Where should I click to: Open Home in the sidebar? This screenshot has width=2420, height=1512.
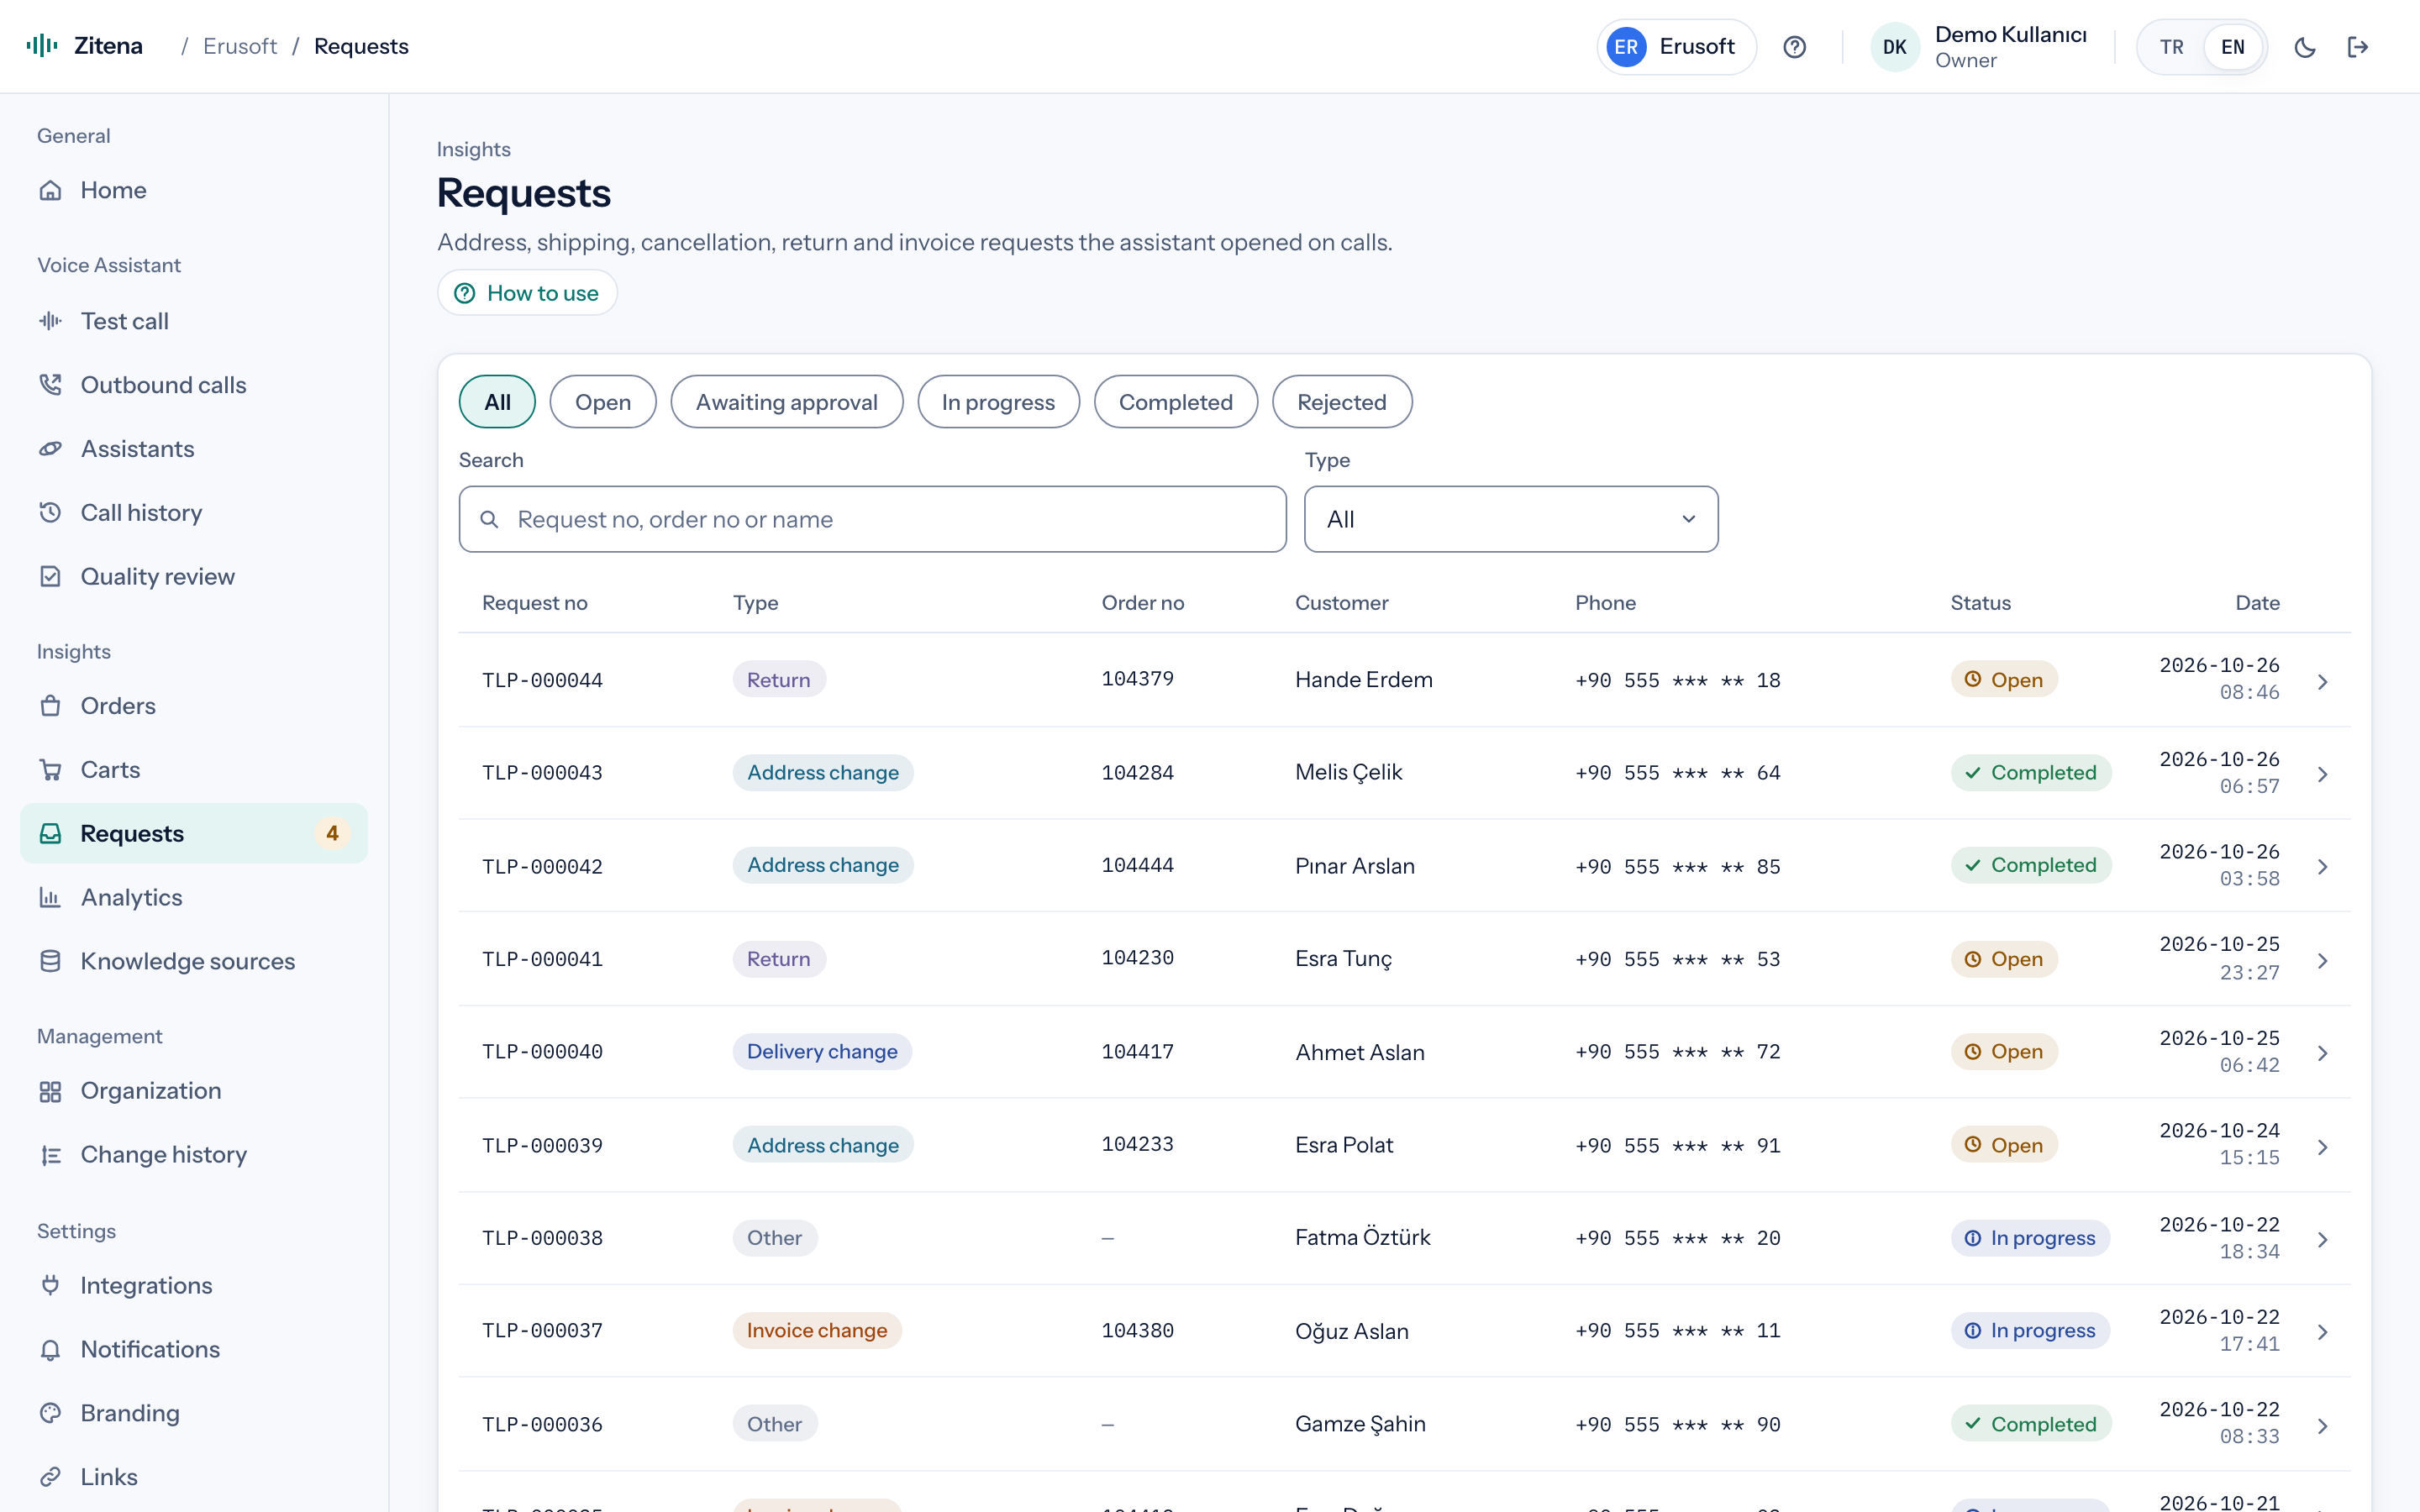pos(194,190)
